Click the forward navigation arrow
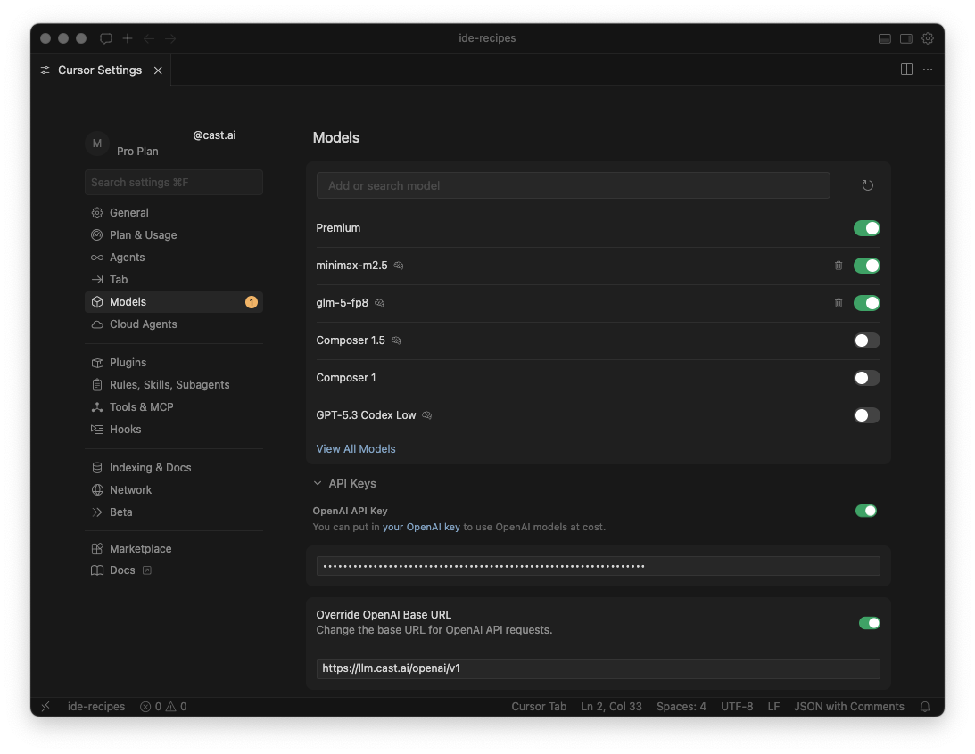The image size is (975, 754). tap(170, 38)
